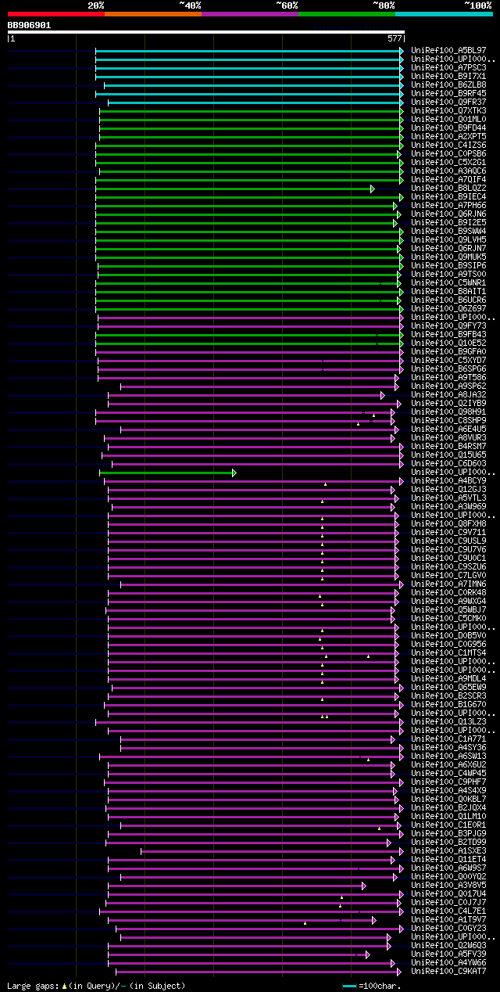The image size is (500, 992).
Task: Select the BB906901 query title
Action: [x=30, y=25]
